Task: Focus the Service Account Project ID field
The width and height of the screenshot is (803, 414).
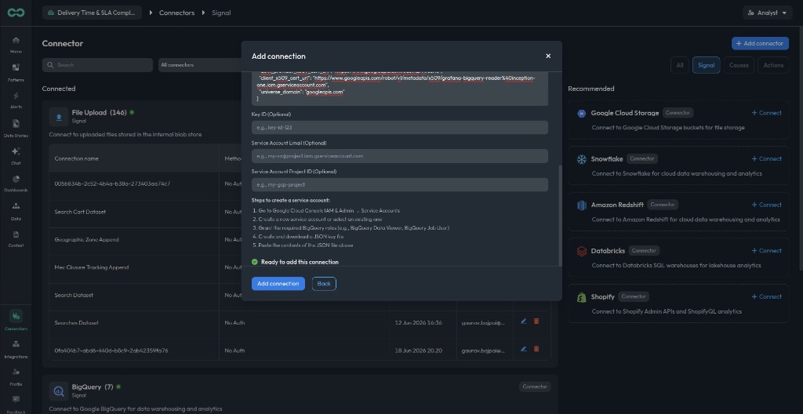Action: tap(399, 184)
